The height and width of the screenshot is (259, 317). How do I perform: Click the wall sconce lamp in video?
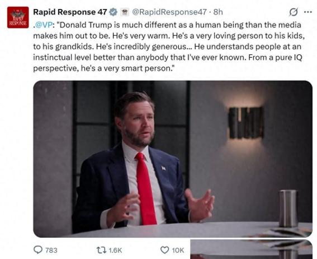246,123
